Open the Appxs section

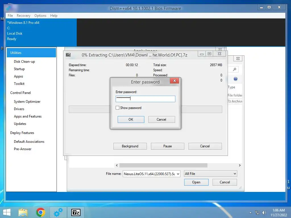pos(18,76)
